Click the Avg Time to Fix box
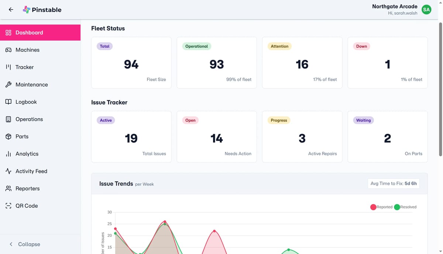The height and width of the screenshot is (254, 443). [x=394, y=183]
